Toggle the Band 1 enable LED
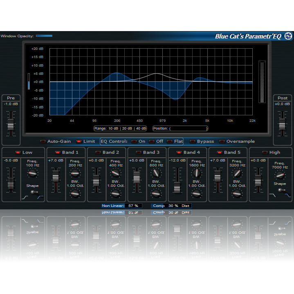The image size is (294, 294). 58,153
